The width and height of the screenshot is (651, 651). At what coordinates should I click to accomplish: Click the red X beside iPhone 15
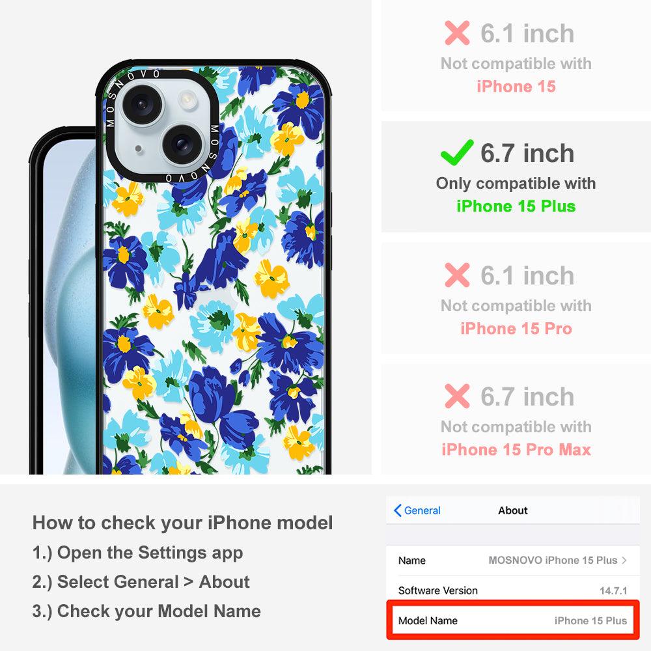(x=457, y=33)
